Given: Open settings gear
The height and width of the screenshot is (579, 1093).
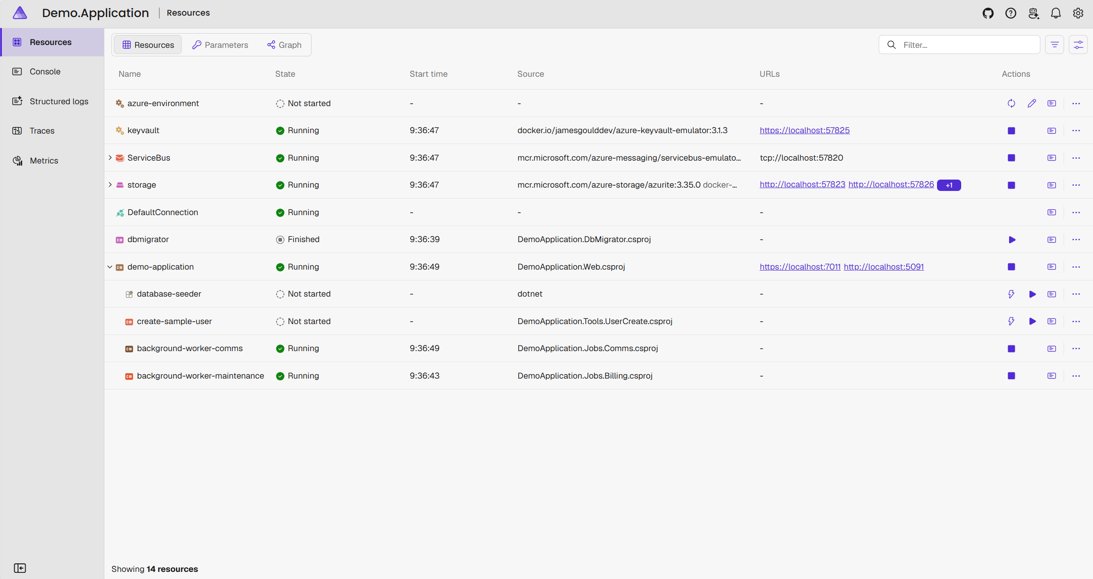Looking at the screenshot, I should 1078,13.
